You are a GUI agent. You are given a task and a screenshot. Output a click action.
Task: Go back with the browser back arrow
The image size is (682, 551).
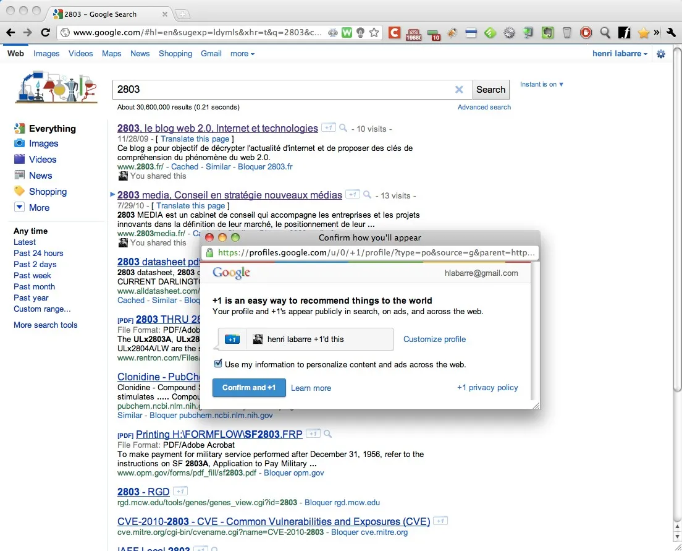coord(11,33)
